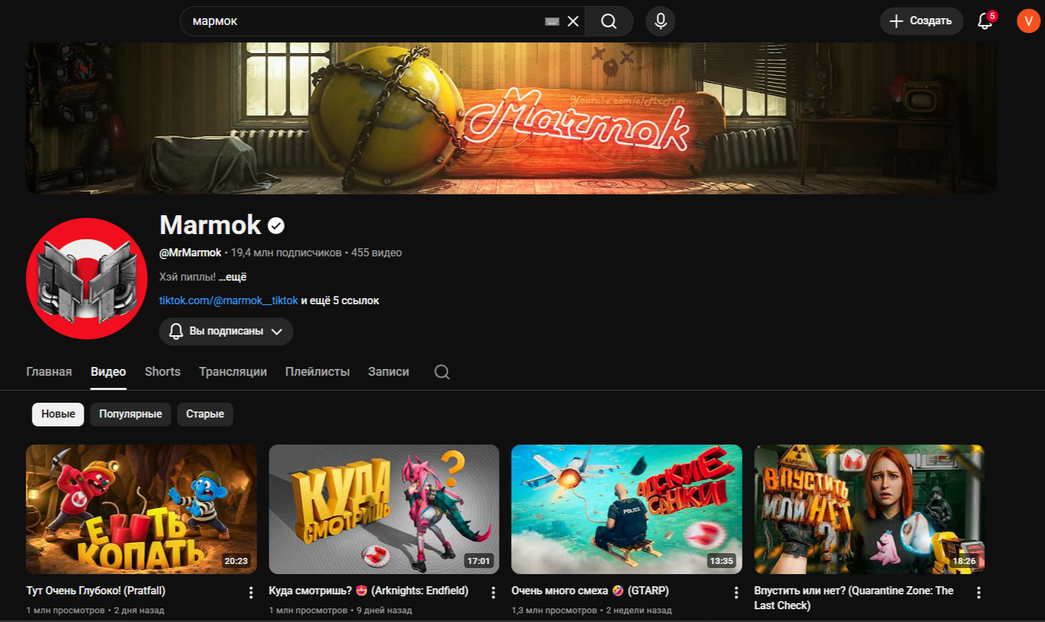The image size is (1045, 622).
Task: Open the Записи tab
Action: click(x=388, y=372)
